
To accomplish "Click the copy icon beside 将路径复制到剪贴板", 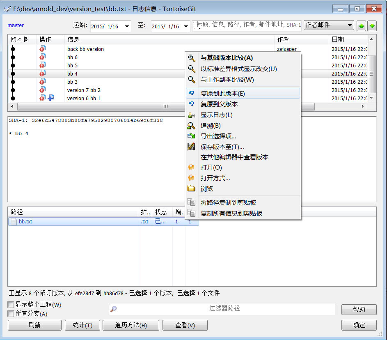I will 191,202.
